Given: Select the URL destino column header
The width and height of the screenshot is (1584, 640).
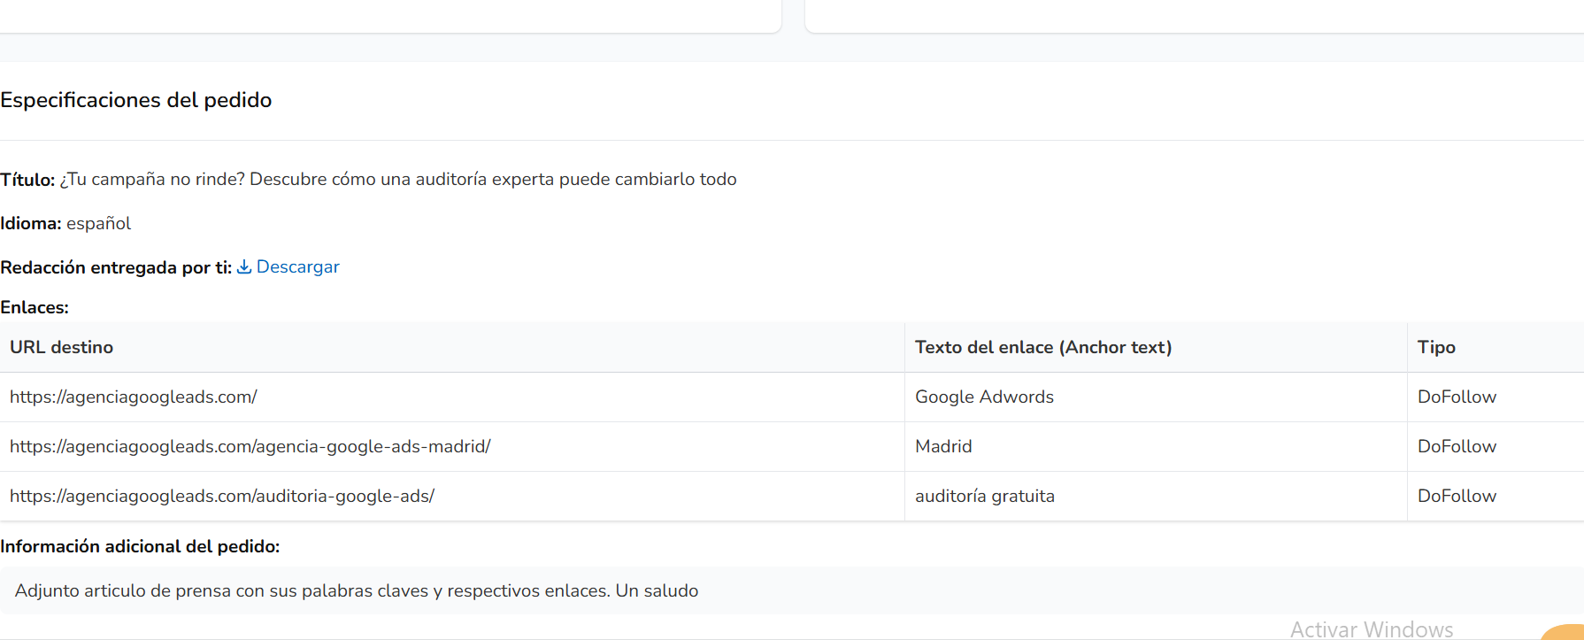Looking at the screenshot, I should [x=62, y=347].
